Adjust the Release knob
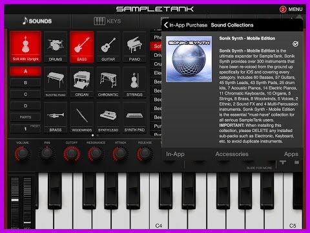 coord(145,153)
